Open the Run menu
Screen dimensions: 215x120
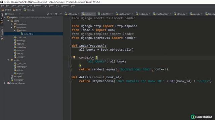tap(45, 6)
